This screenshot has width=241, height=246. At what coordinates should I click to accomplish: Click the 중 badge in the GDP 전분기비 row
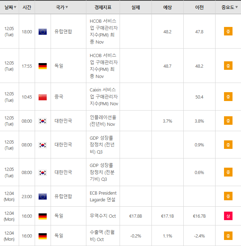[228, 172]
